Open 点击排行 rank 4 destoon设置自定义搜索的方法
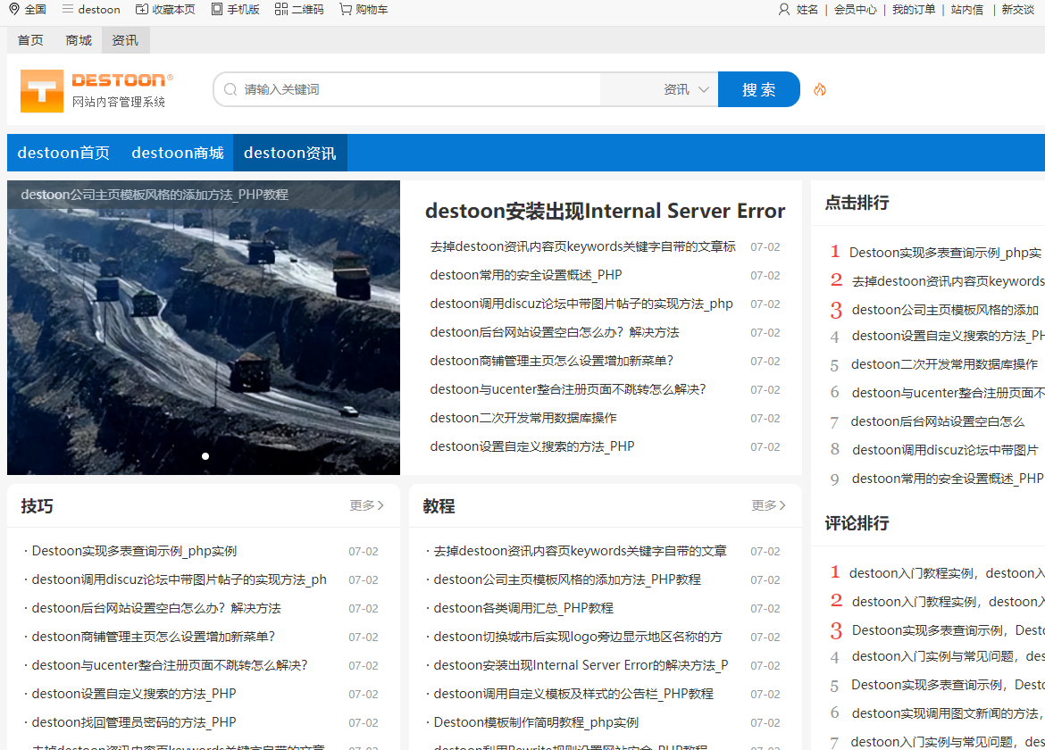 [949, 337]
